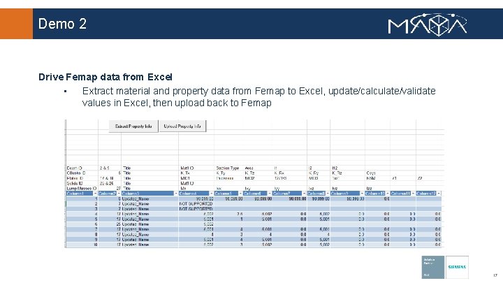The image size is (503, 283).
Task: Select the Title cell in the Beam ID row
Action: (150, 168)
